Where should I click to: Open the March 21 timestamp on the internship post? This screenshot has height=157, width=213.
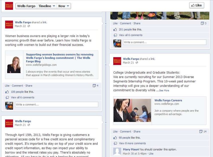coord(128,63)
